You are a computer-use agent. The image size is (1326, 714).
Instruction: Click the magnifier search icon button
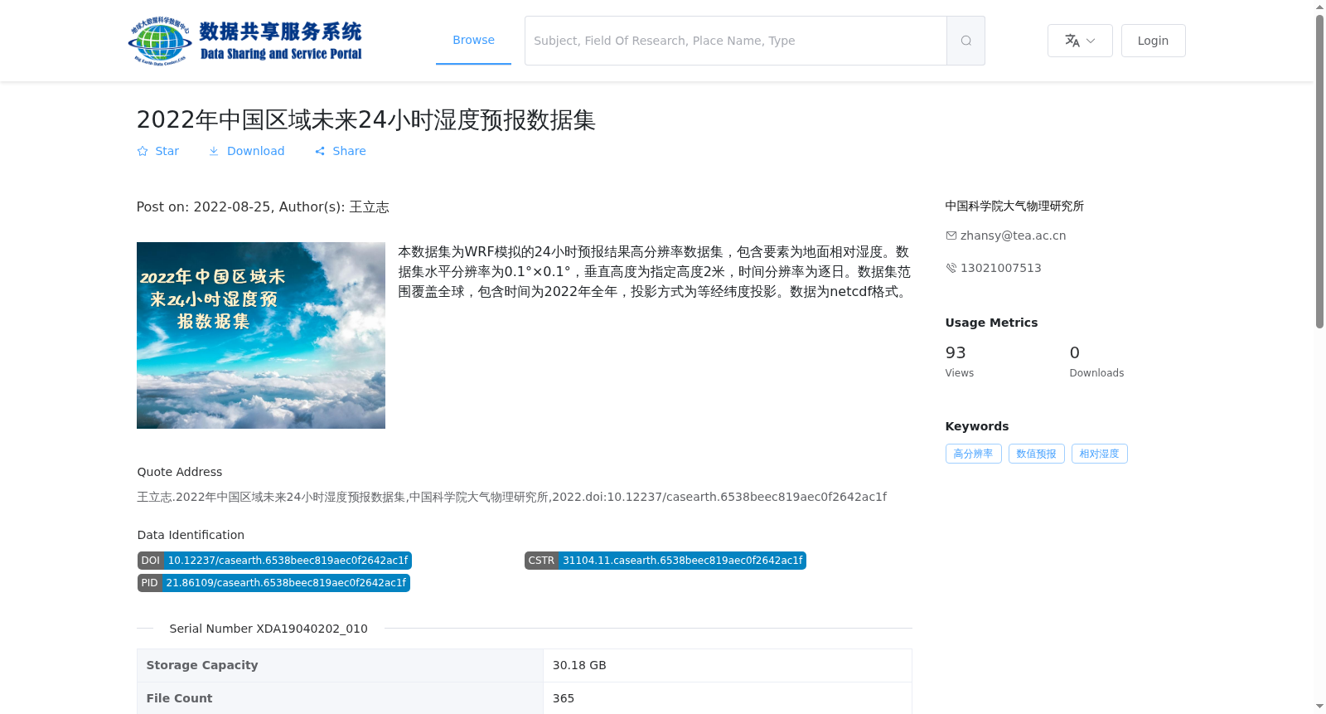(965, 41)
